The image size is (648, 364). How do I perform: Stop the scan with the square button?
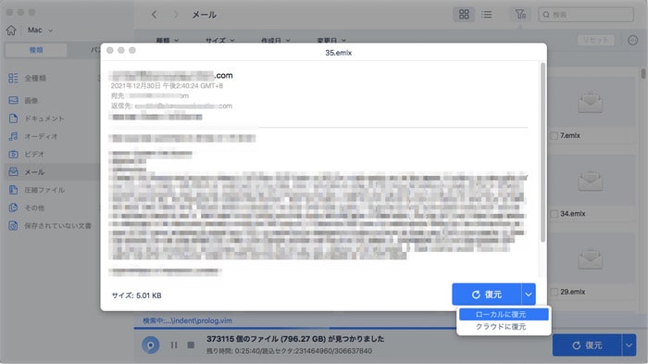191,345
